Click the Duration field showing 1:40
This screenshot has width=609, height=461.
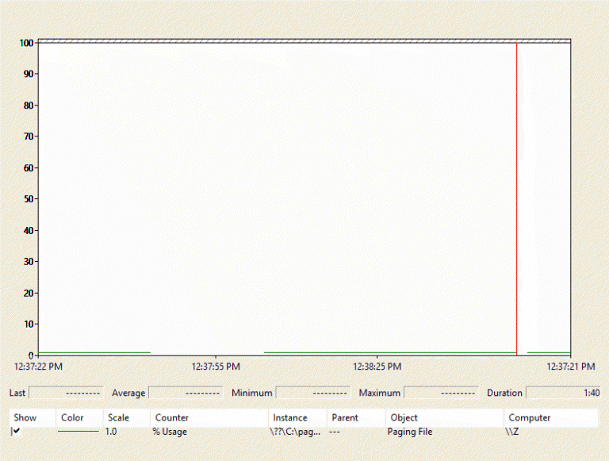click(563, 392)
